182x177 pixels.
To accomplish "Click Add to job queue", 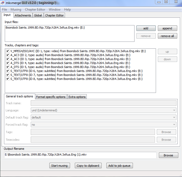I will coord(119,166).
